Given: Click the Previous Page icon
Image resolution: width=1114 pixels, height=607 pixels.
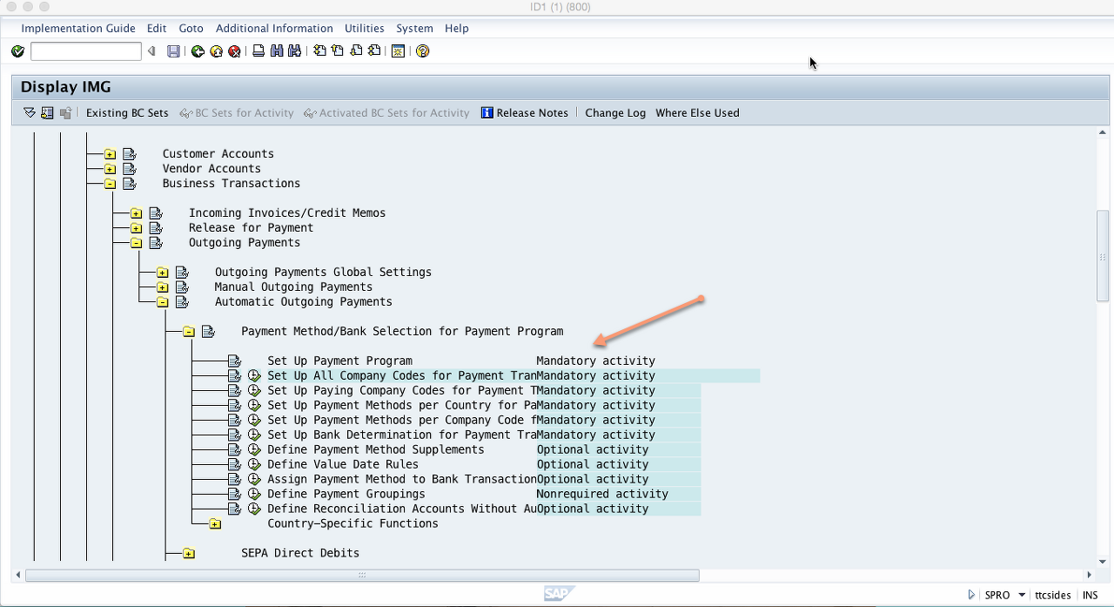Looking at the screenshot, I should (338, 51).
